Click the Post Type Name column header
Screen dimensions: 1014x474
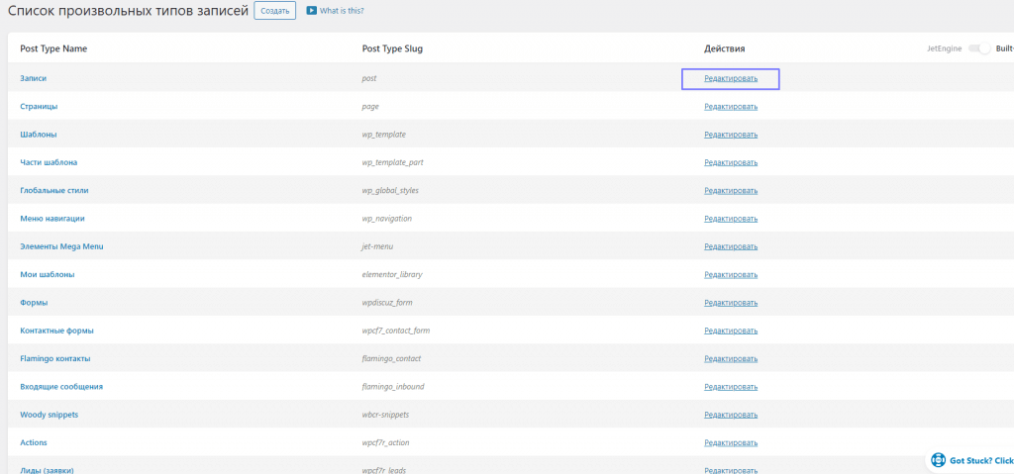[53, 48]
